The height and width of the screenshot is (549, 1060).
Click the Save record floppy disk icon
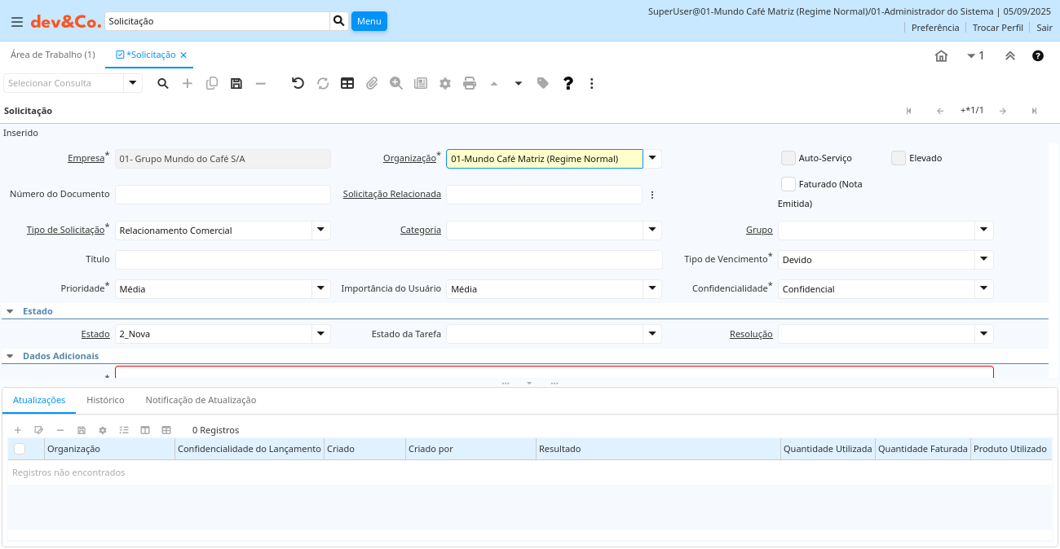coord(236,83)
